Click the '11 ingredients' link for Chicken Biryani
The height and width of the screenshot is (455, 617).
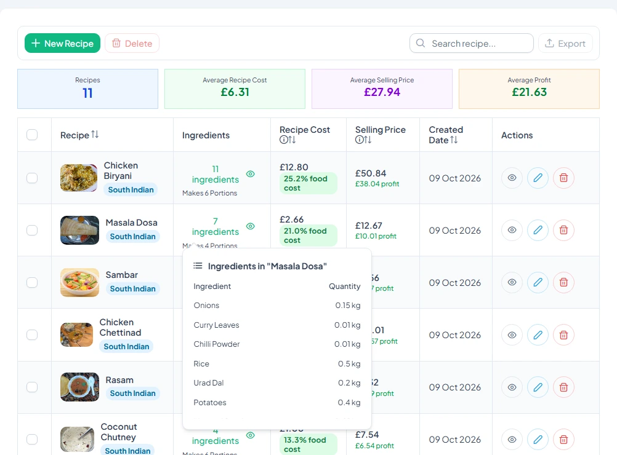216,174
